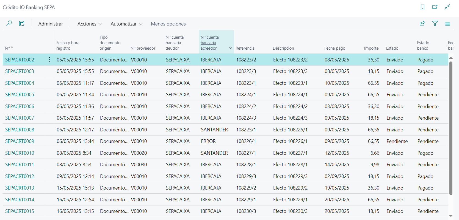459x220 pixels.
Task: Click the share icon
Action: [422, 24]
